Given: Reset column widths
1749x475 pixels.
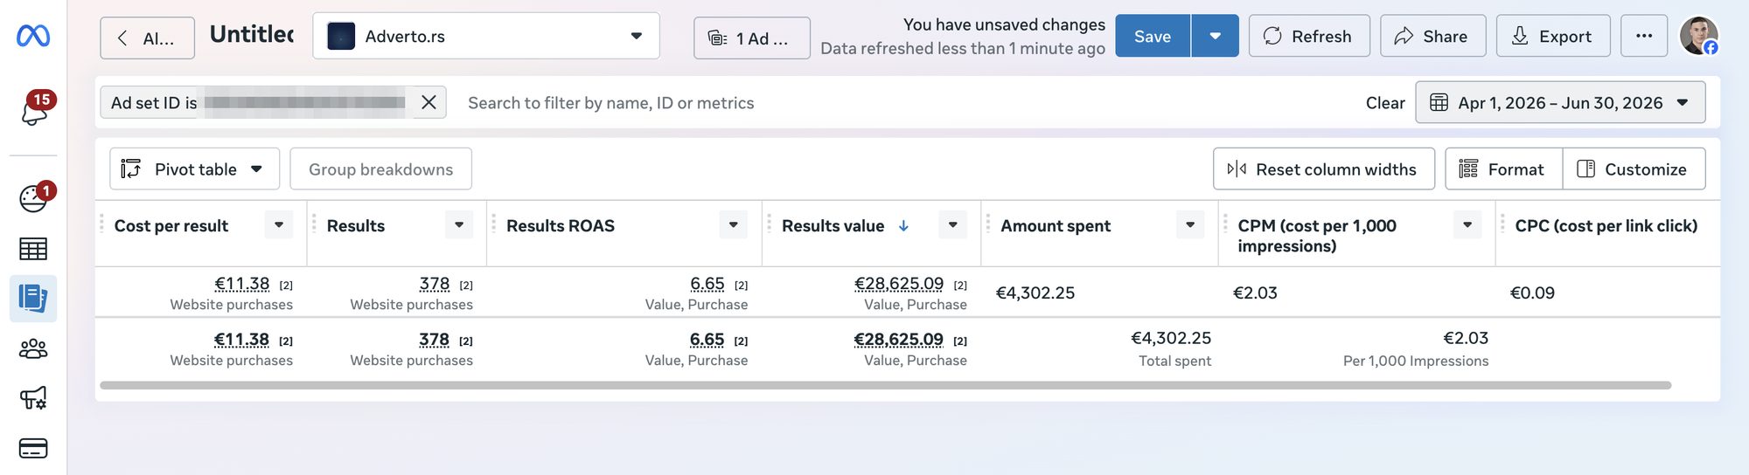Looking at the screenshot, I should click(x=1324, y=169).
